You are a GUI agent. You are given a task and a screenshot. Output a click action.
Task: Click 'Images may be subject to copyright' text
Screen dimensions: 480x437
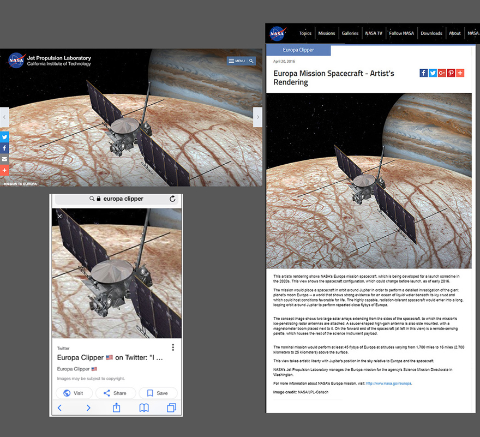[x=91, y=379]
